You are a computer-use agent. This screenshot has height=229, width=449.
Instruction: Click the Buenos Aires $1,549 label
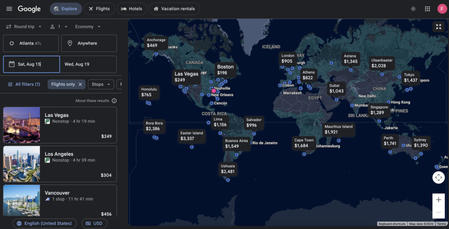(236, 144)
